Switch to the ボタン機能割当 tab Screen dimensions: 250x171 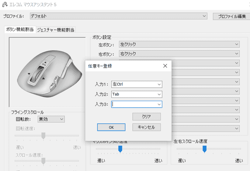point(20,30)
